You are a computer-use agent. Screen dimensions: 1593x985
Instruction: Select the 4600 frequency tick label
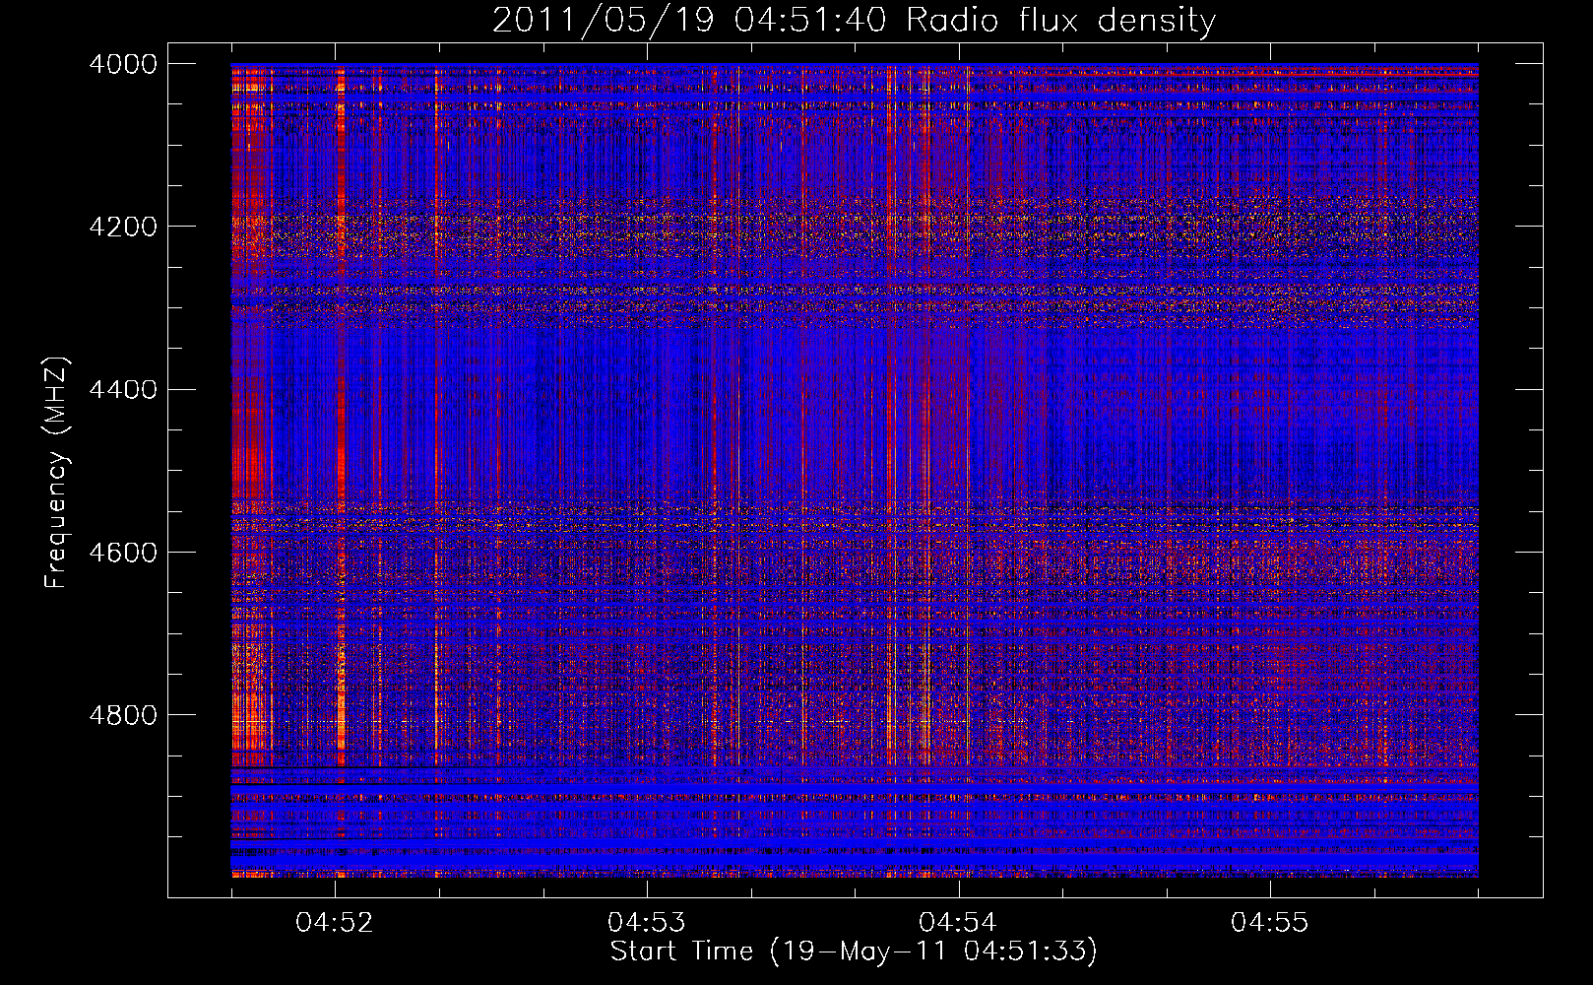coord(123,552)
